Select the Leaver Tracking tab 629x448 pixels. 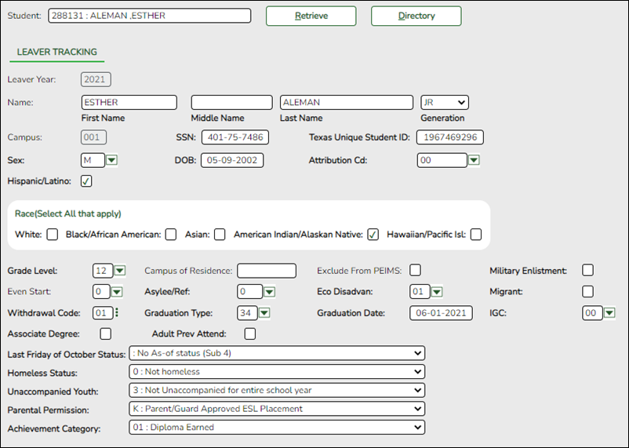coord(57,53)
